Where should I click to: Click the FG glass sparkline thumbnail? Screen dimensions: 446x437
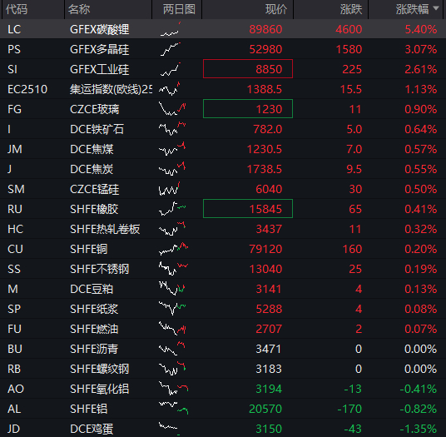tap(171, 109)
